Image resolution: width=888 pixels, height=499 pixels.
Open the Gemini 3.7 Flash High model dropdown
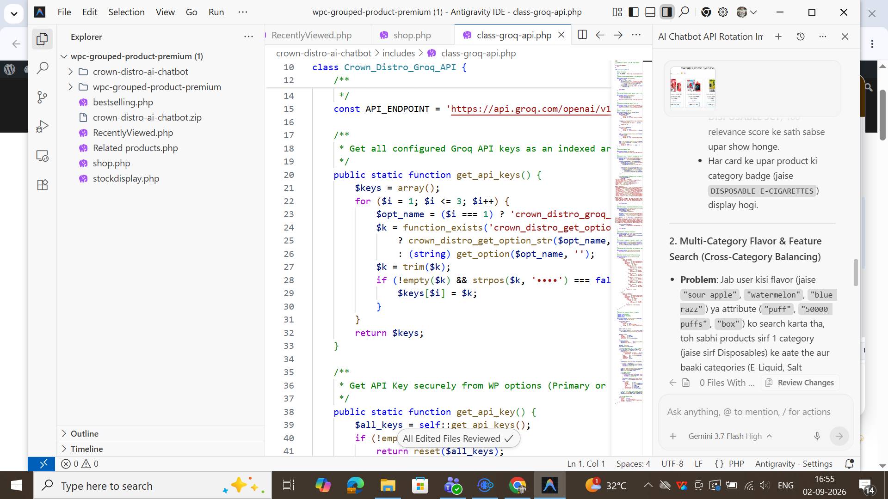[x=730, y=436]
